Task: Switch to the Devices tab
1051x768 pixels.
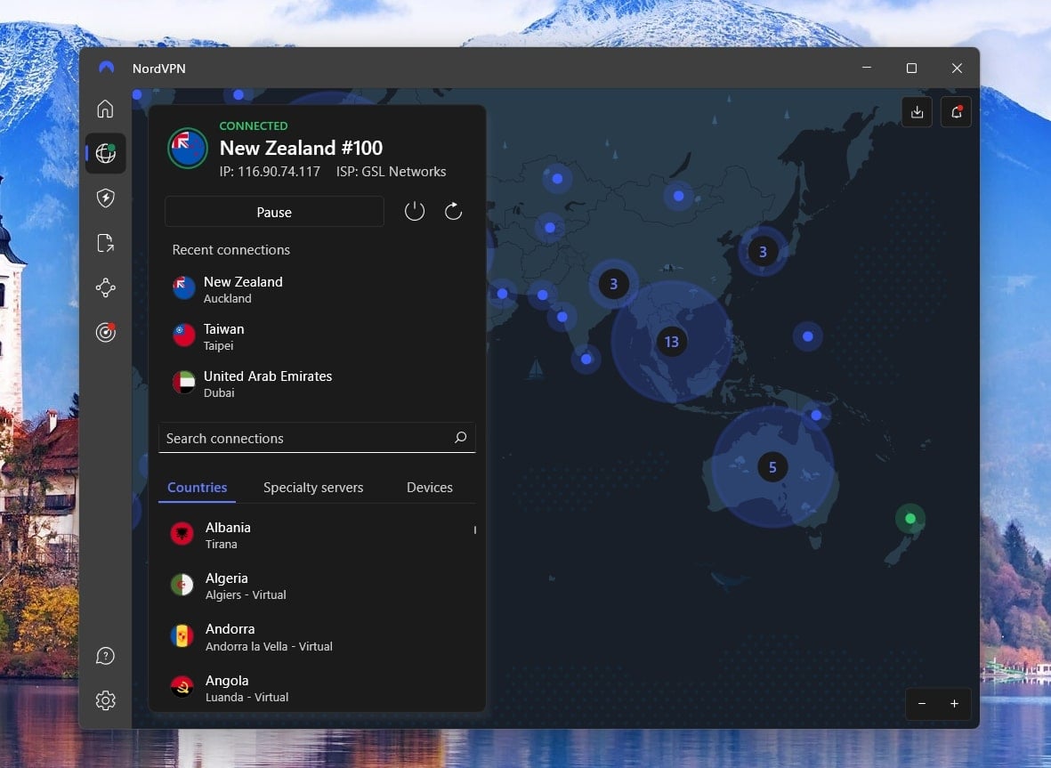Action: 429,487
